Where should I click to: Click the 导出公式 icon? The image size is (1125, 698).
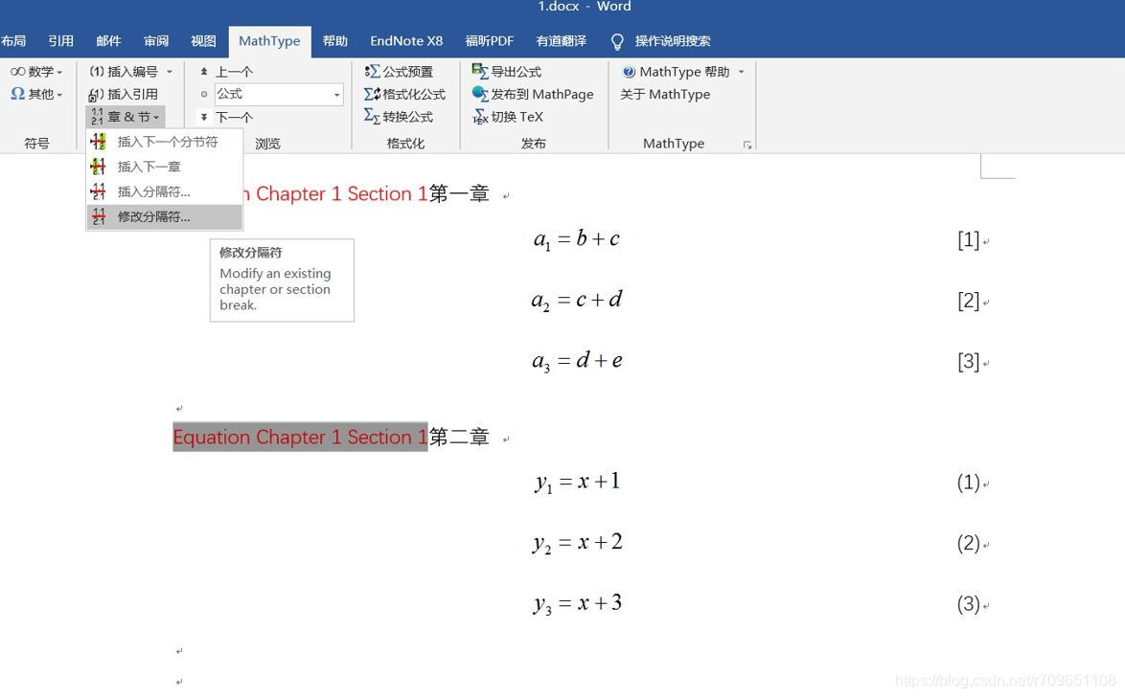tap(480, 71)
